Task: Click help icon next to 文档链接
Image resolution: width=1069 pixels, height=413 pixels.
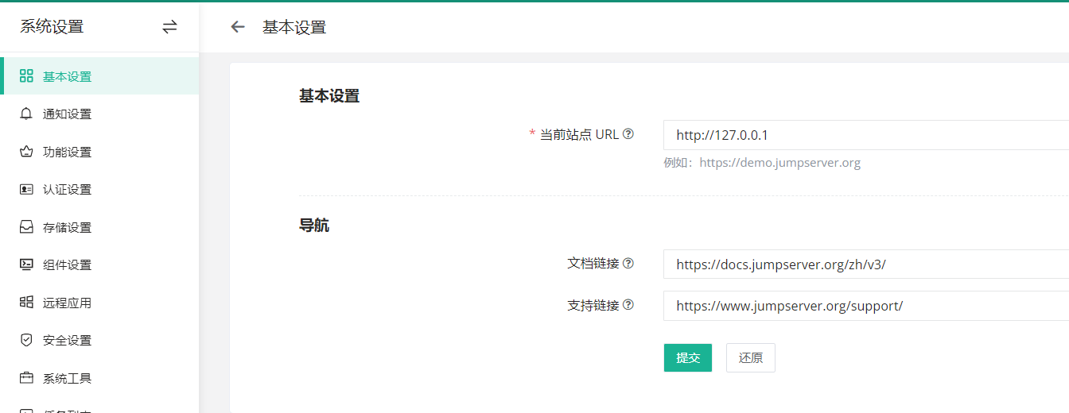Action: [628, 263]
